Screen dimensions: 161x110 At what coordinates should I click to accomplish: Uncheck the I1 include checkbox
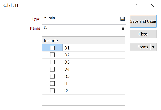52,84
